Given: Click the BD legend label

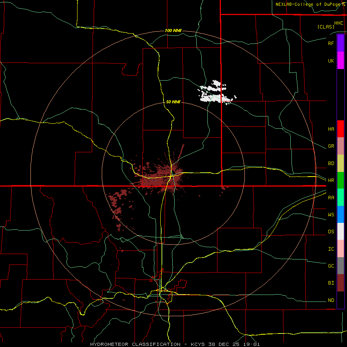Looking at the screenshot, I should point(331,163).
